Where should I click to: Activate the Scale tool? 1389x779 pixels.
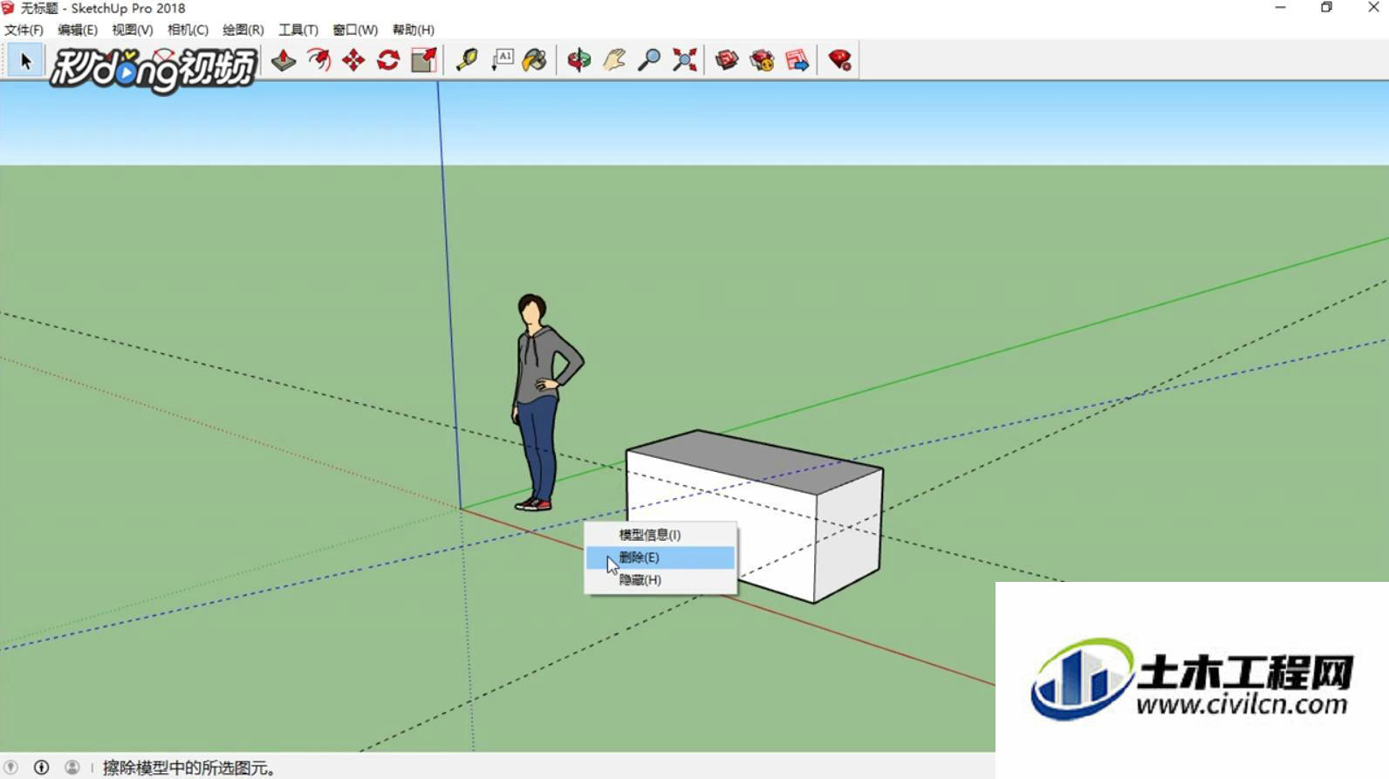pos(424,60)
